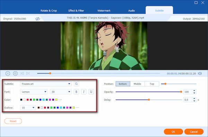Click the Delay slider handle
Screen dimensions: 208x137
149,100
